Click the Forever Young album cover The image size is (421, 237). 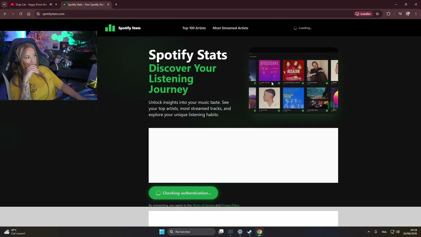(x=293, y=98)
